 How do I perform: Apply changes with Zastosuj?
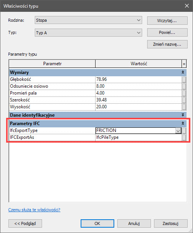click(x=171, y=223)
